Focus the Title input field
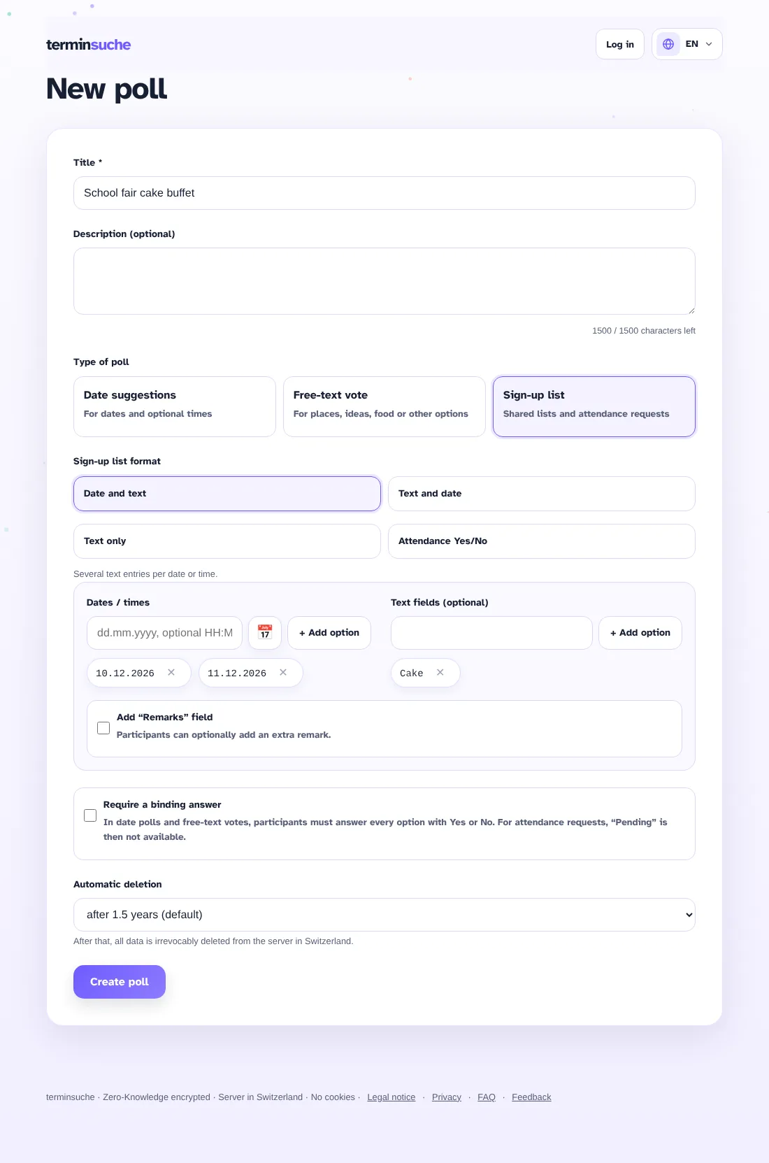This screenshot has width=769, height=1163. click(384, 193)
